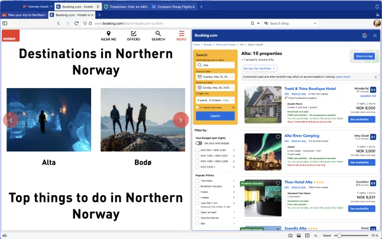Show previous destination with left carousel arrow
This screenshot has height=239, width=382.
11,120
